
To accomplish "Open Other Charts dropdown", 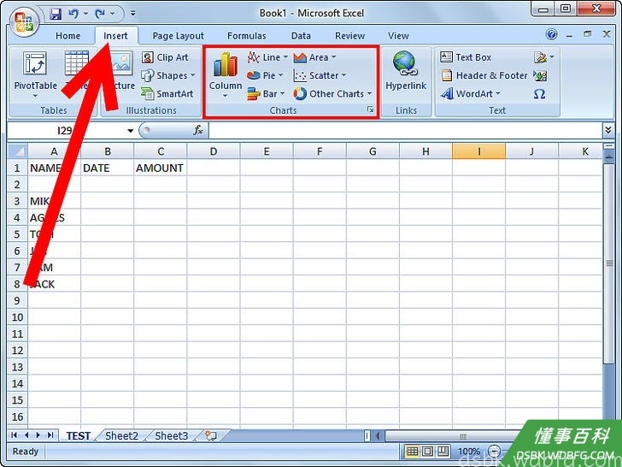I will click(333, 94).
